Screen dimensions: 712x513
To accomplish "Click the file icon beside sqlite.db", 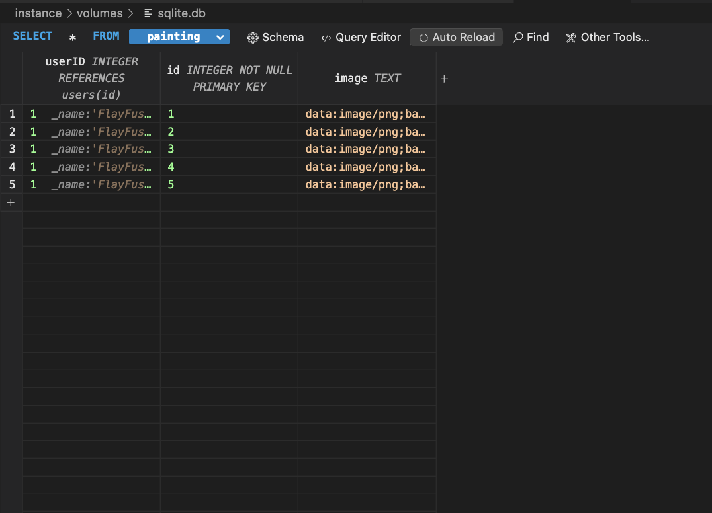I will click(148, 14).
